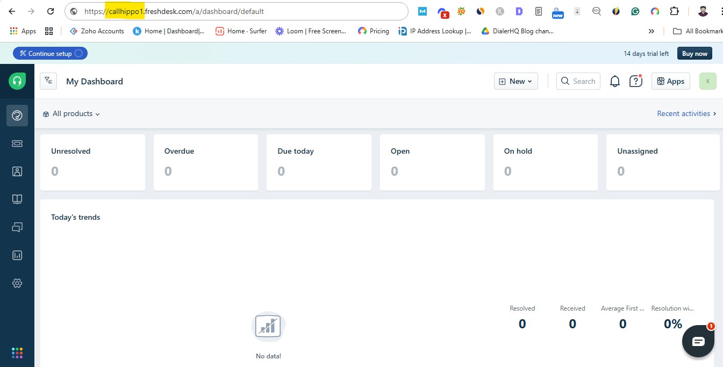Open the browser Extensions puzzle icon
The image size is (723, 367).
[674, 11]
